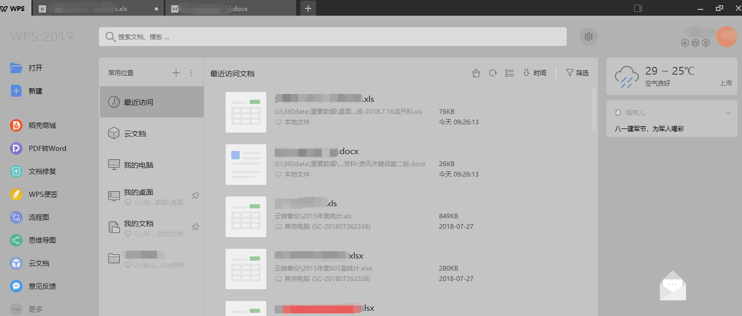Switch to the .xls document tab
The width and height of the screenshot is (742, 316).
(x=98, y=8)
